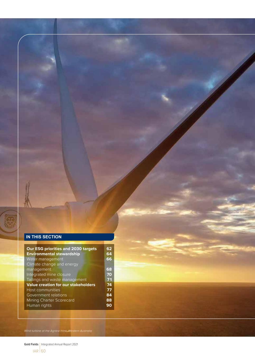Select the 'Water management' contents entry

coord(45,259)
